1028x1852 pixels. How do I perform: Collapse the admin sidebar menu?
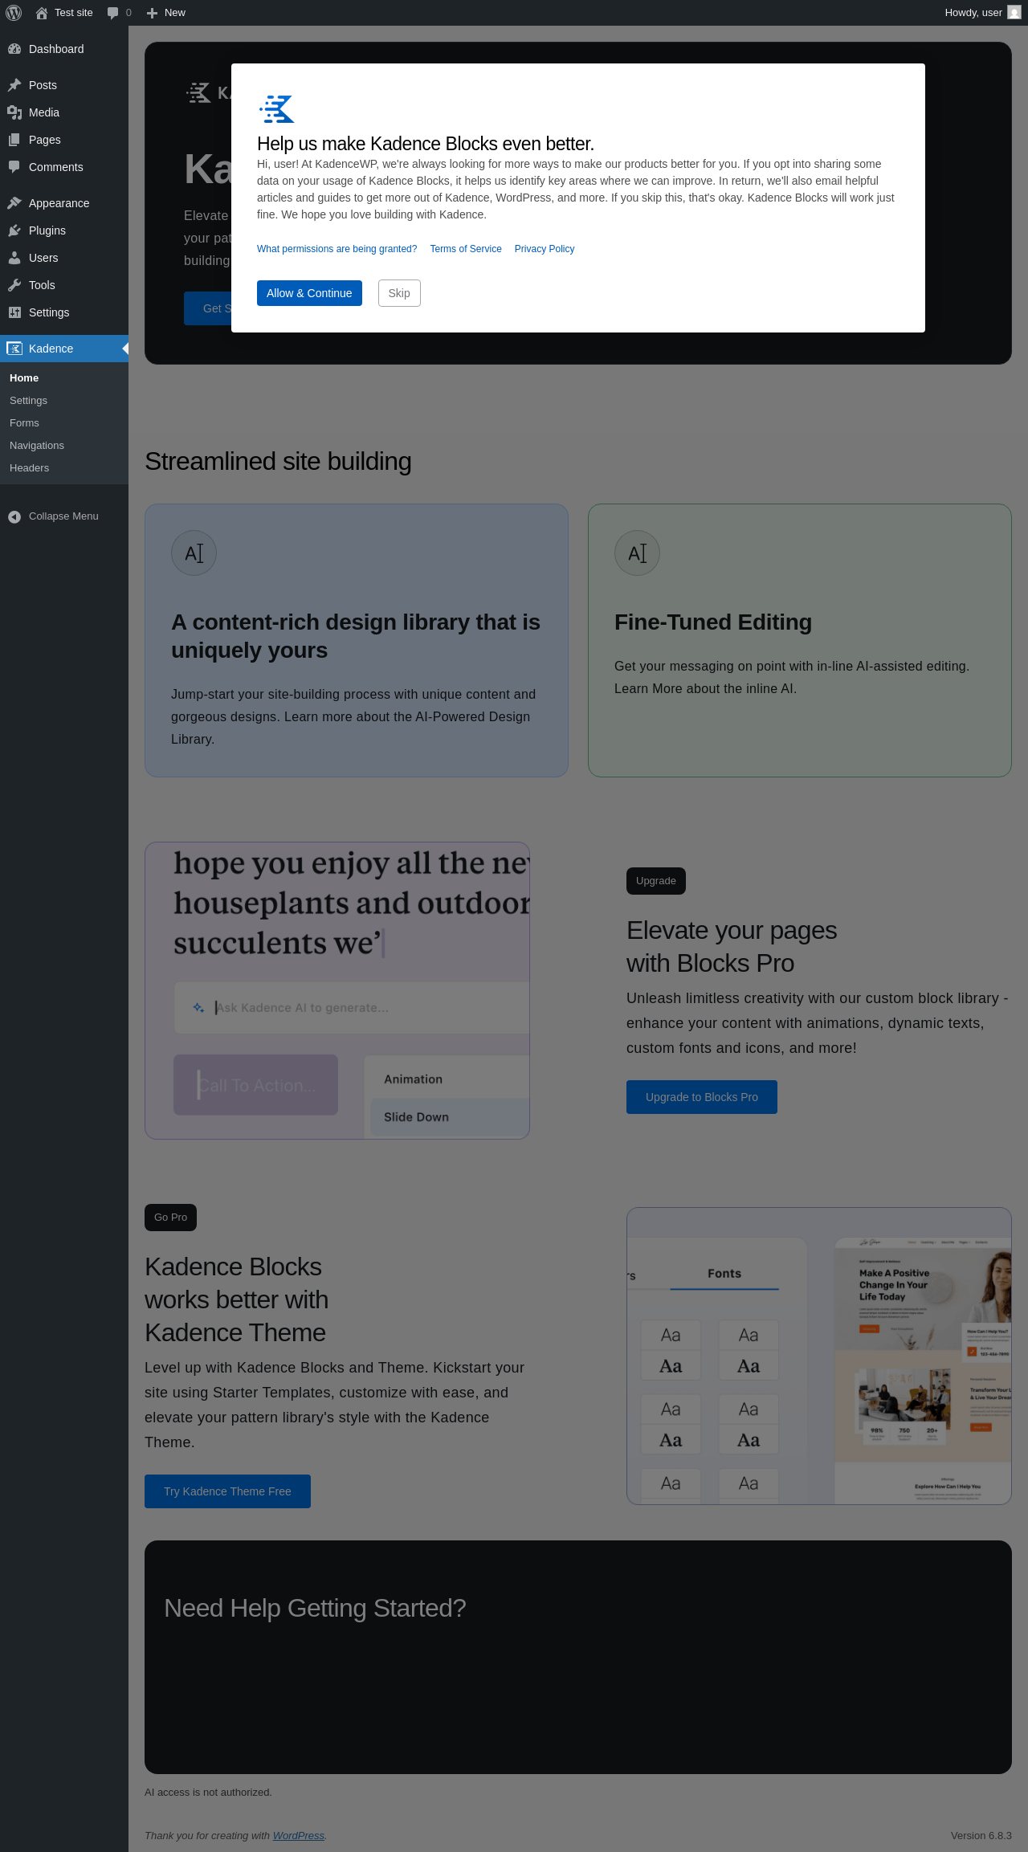click(64, 516)
